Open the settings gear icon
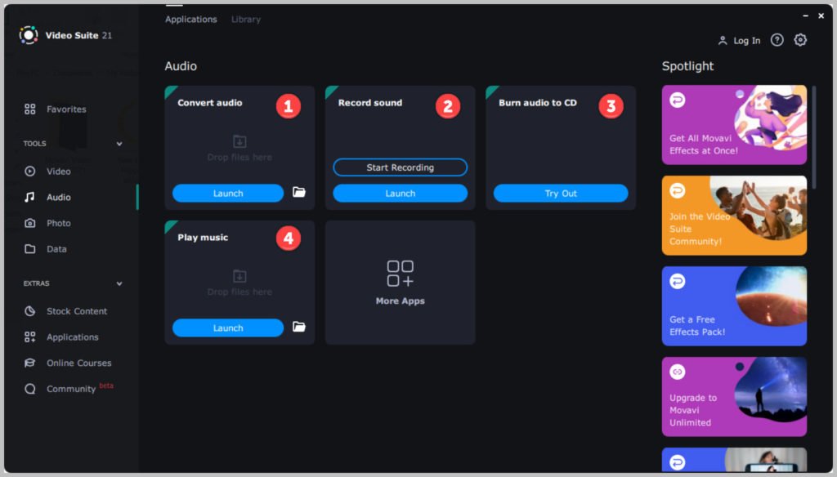Viewport: 837px width, 477px height. (x=800, y=40)
